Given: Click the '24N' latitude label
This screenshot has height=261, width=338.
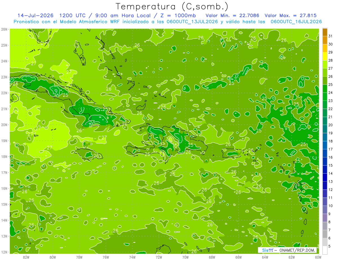Looking at the screenshot, I should pos(4,61).
